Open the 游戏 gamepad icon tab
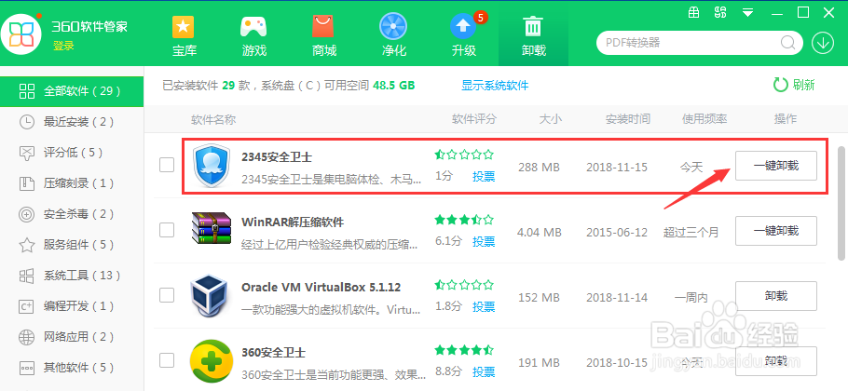 (253, 35)
